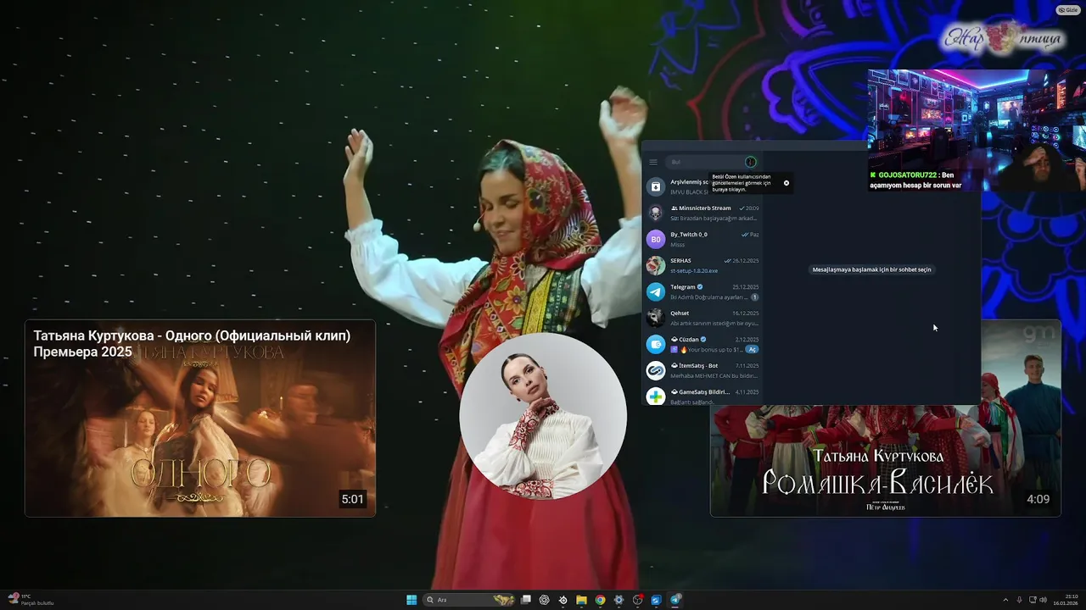Open the SERHAS chat
This screenshot has height=610, width=1086.
[703, 265]
